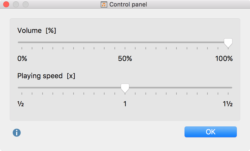Click the 0% volume label
Screen dimensions: 250x151
tap(22, 59)
